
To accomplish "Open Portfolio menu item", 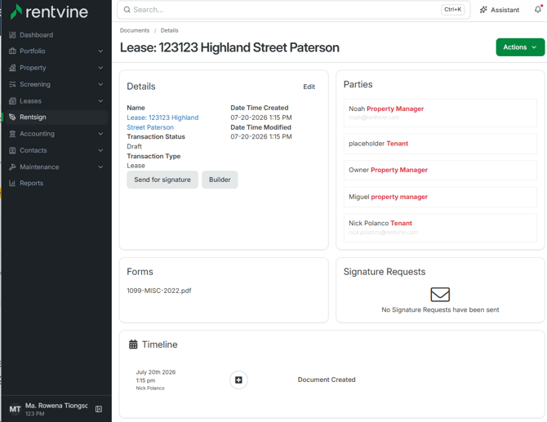I will coord(56,51).
